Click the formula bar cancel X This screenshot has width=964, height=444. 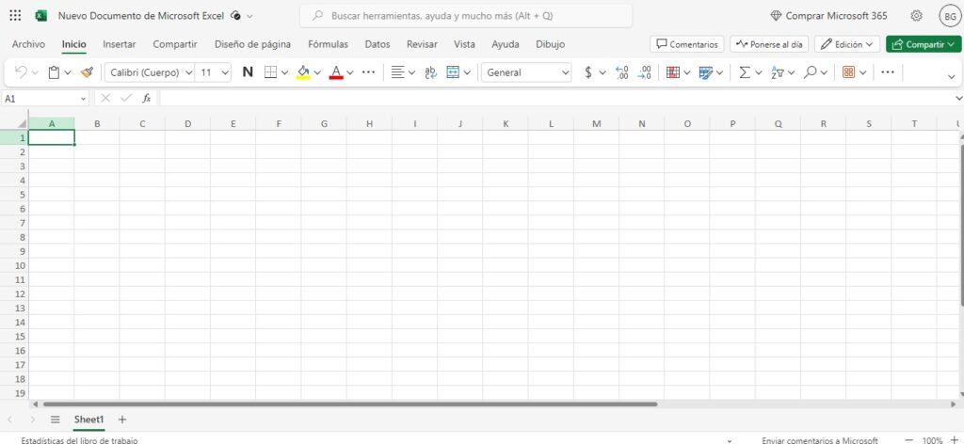[x=105, y=98]
